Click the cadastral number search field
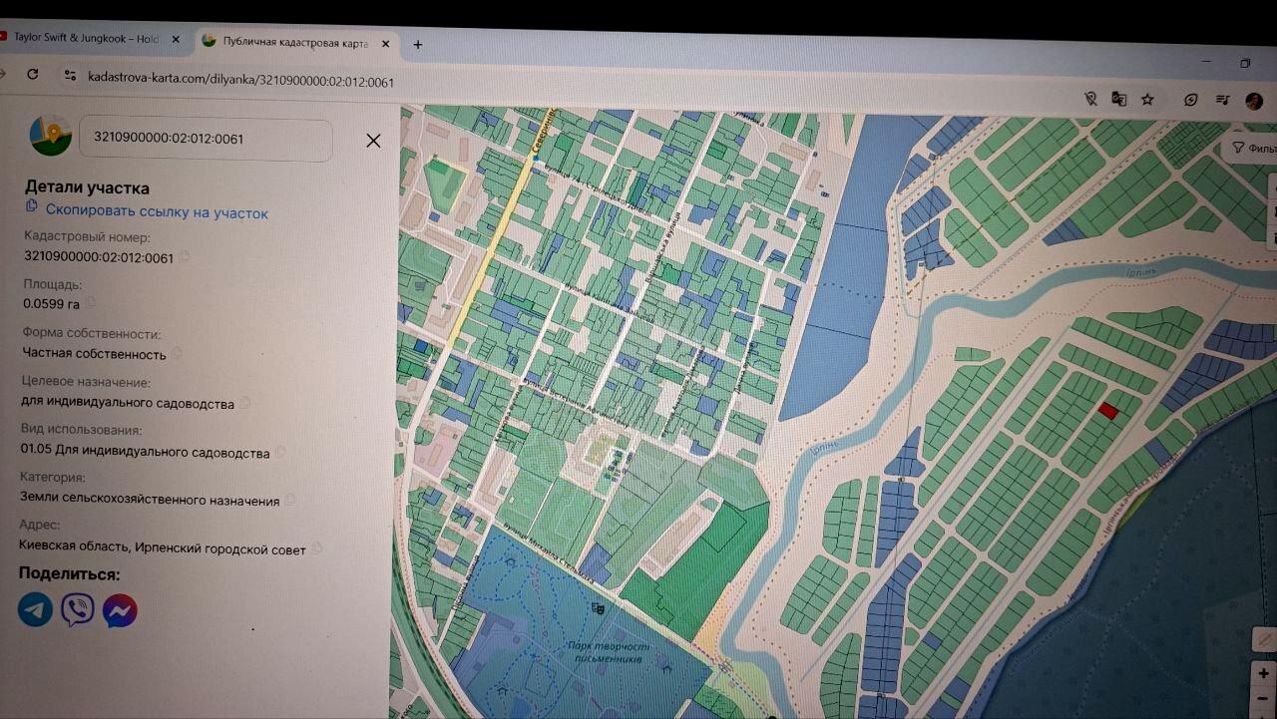This screenshot has width=1277, height=719. click(x=205, y=140)
